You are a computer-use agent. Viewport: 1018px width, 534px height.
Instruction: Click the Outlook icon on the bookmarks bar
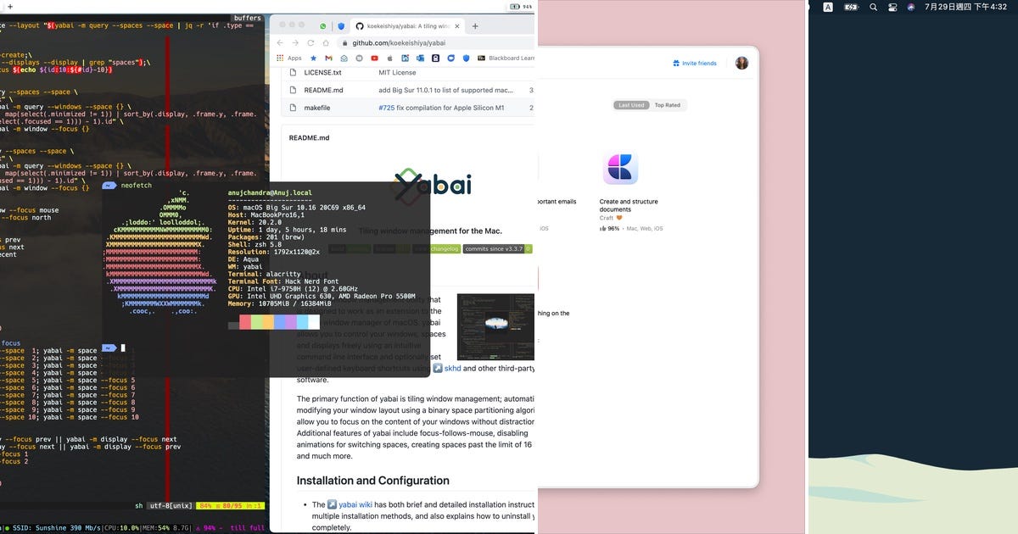click(419, 58)
